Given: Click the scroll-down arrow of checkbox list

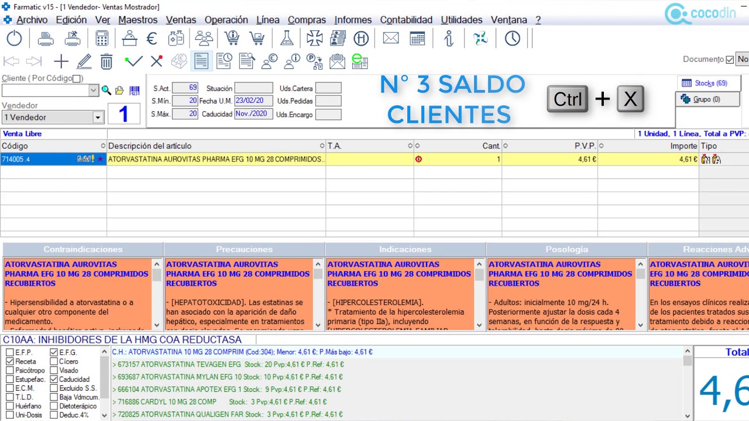Looking at the screenshot, I should [105, 416].
